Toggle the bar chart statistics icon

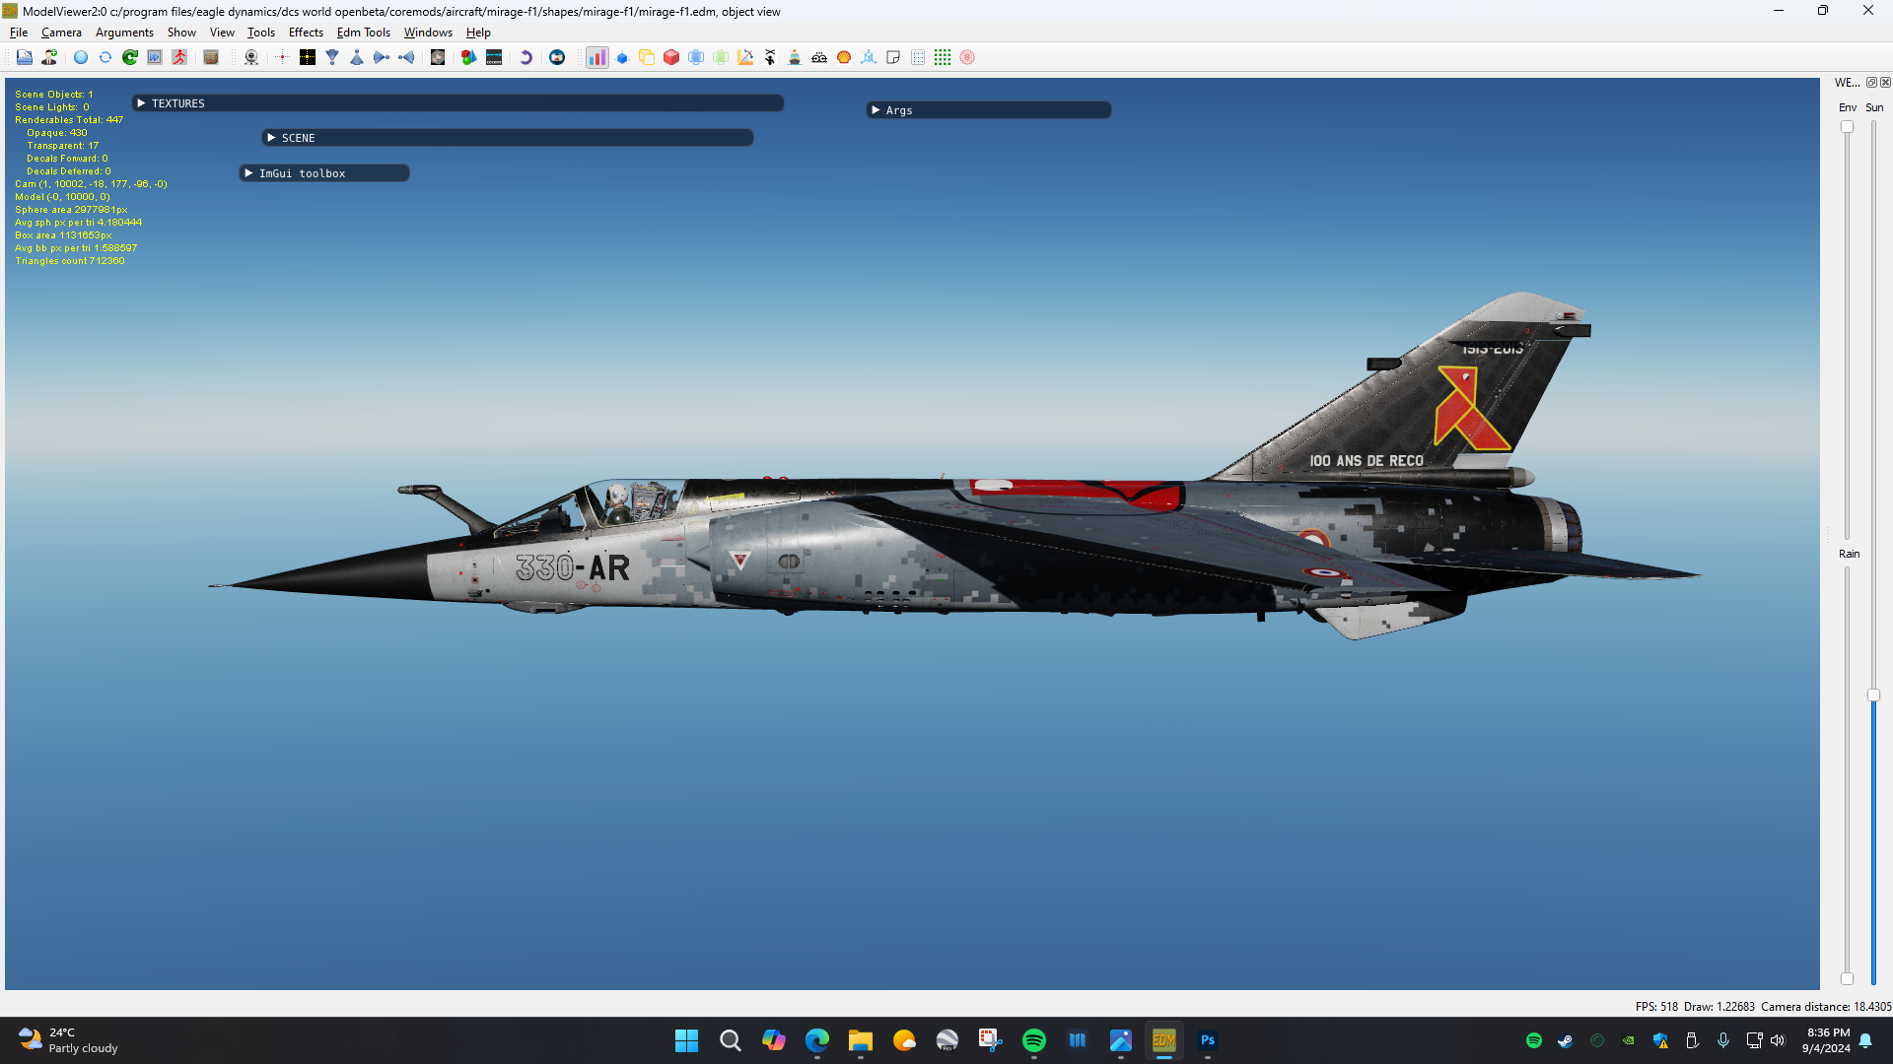[597, 57]
